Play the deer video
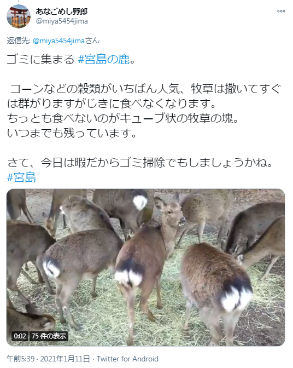Viewport: 293px width, 368px height. [146, 267]
